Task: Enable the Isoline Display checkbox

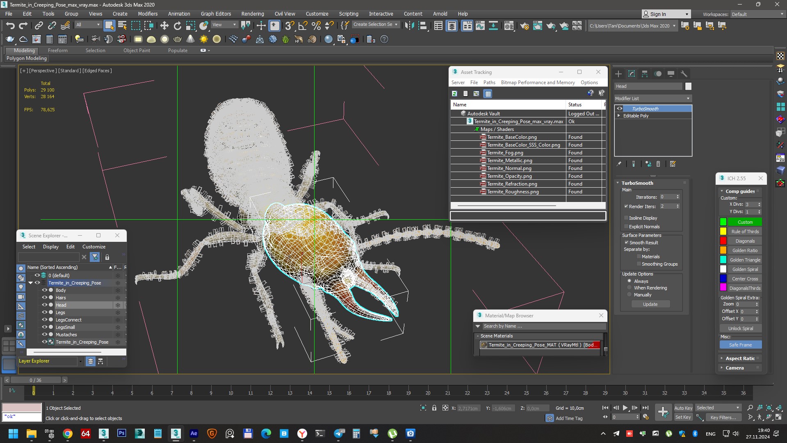Action: coord(626,218)
